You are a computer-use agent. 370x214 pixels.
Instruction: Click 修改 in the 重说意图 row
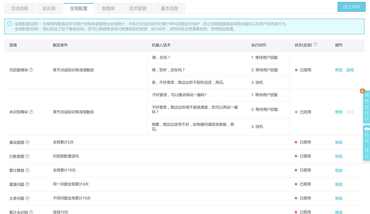pyautogui.click(x=339, y=142)
